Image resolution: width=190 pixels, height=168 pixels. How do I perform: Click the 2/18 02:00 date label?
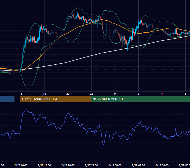pyautogui.click(x=138, y=165)
